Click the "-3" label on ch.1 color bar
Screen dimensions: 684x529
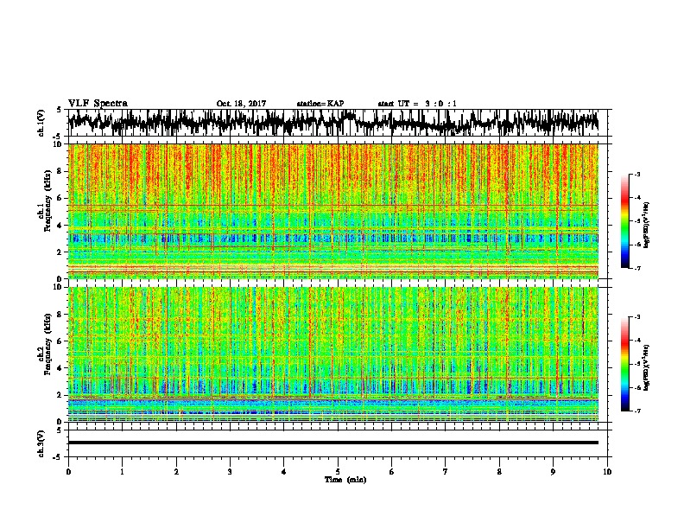tap(637, 175)
